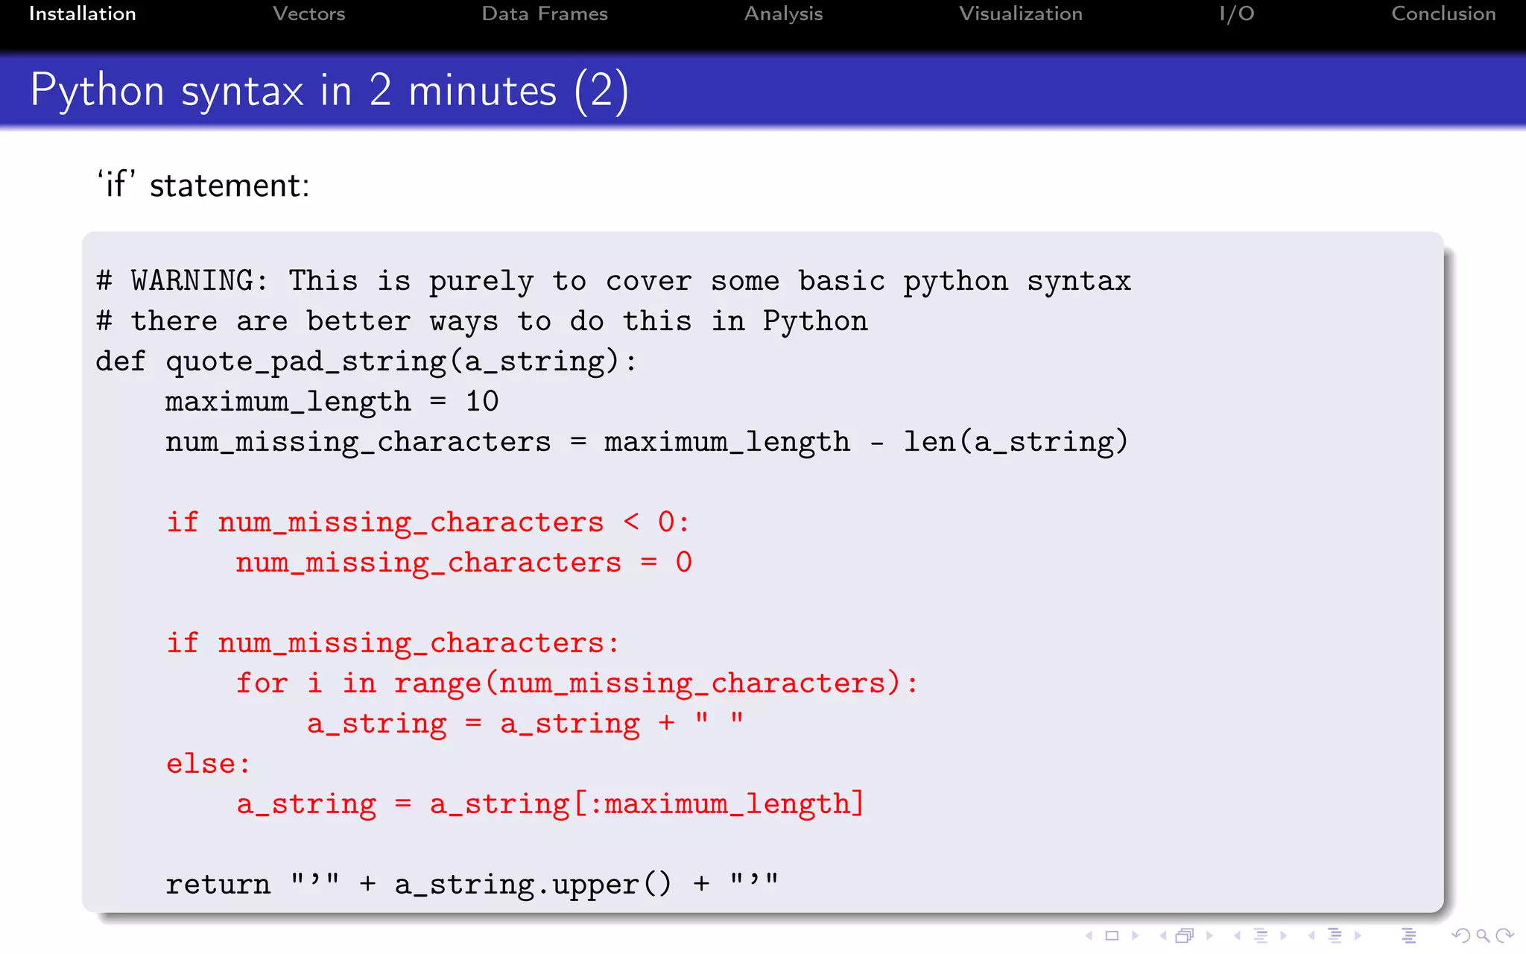Switch to Data Frames section

coord(545,13)
